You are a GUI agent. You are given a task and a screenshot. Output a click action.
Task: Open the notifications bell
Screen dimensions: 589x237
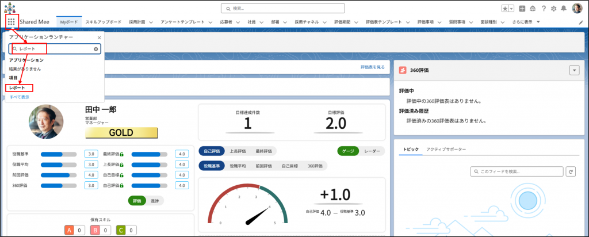tap(563, 9)
